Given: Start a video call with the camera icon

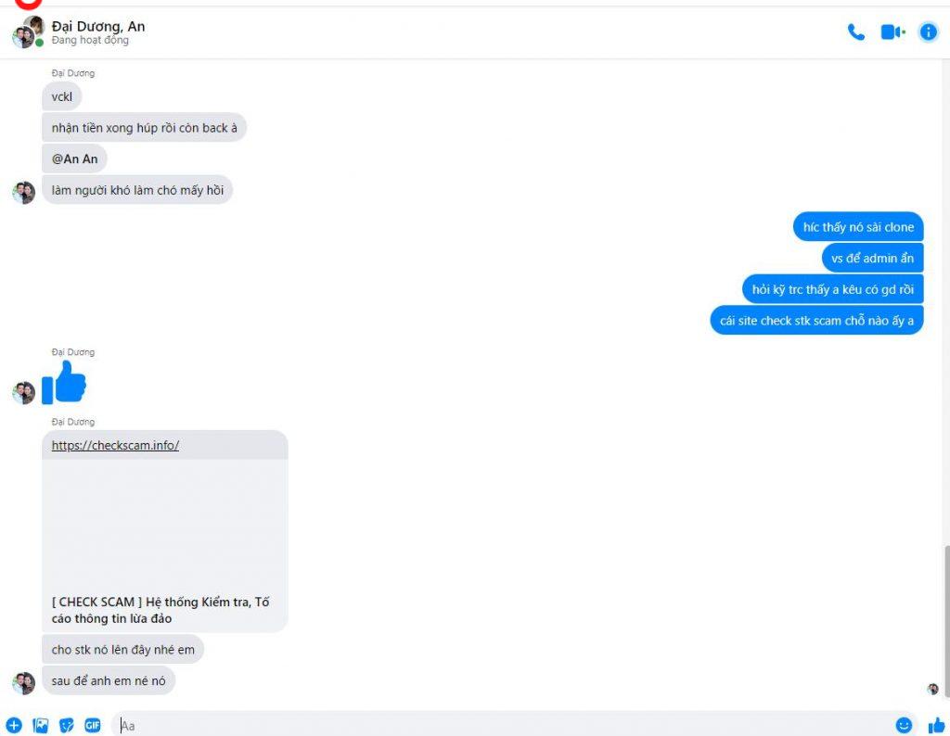Looking at the screenshot, I should (x=892, y=32).
